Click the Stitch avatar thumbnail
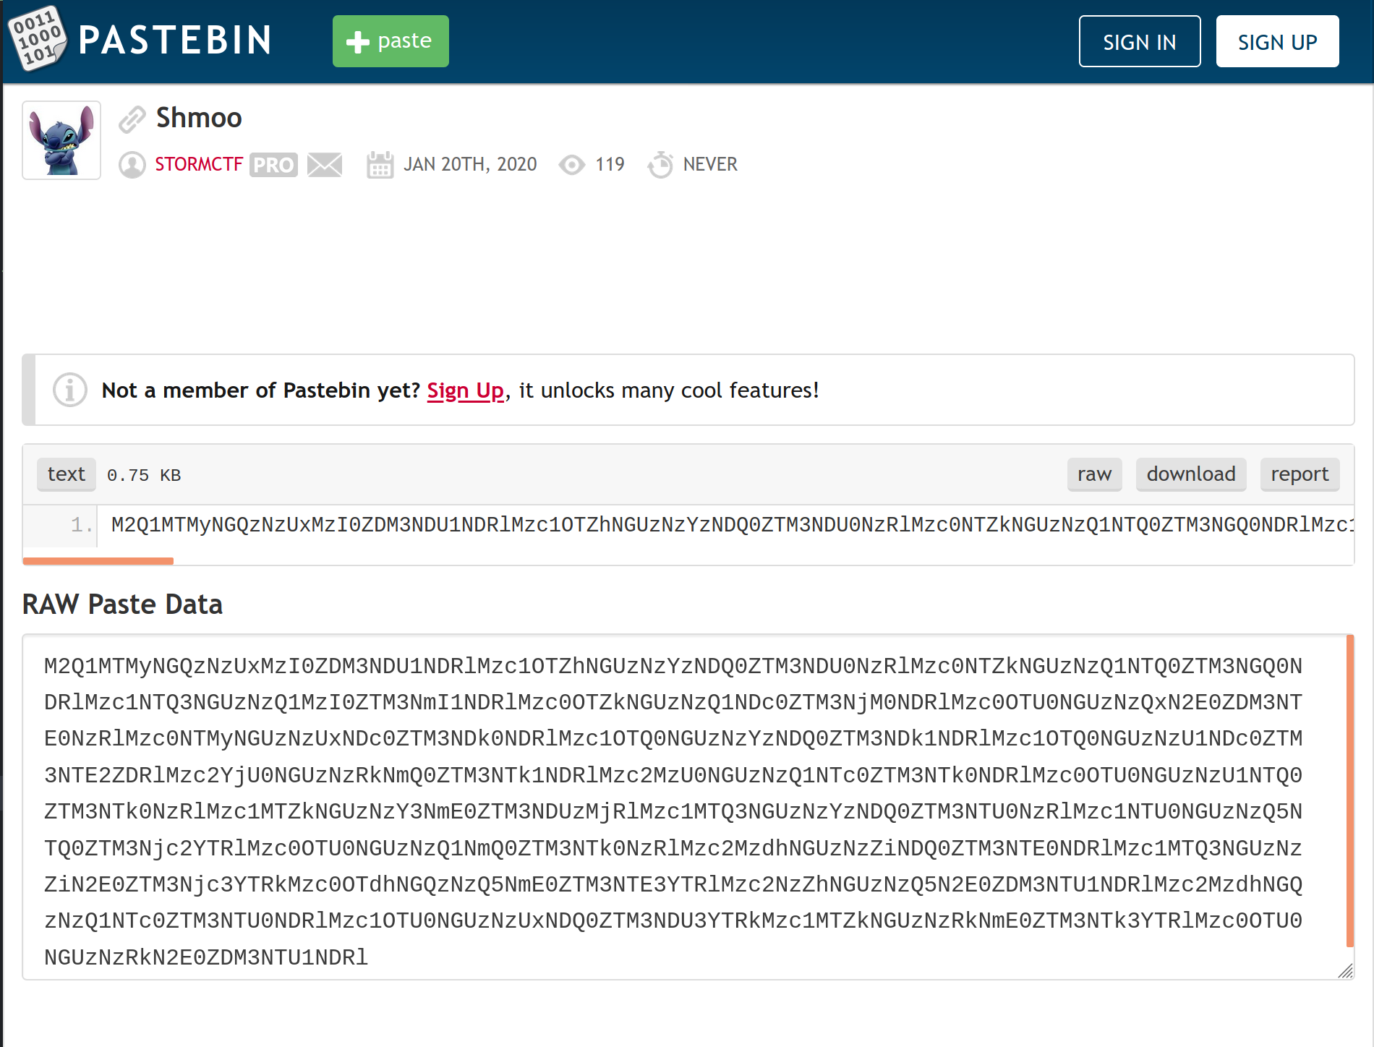1374x1047 pixels. 61,140
